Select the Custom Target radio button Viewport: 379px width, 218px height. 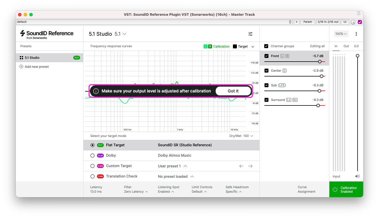pyautogui.click(x=92, y=166)
